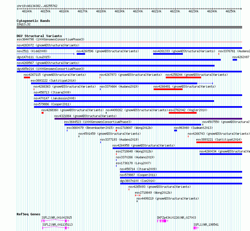Click the red nsv4267115 variant bar
The width and height of the screenshot is (250, 231).
tap(27, 77)
